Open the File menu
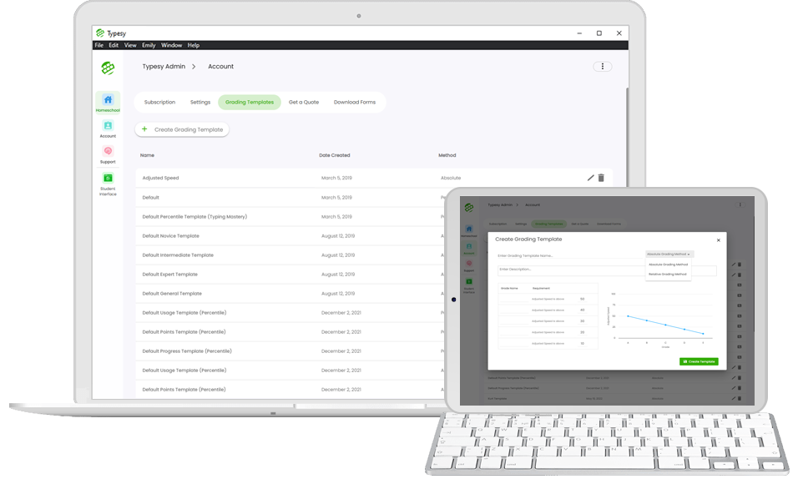Viewport: 793px width, 484px height. point(99,45)
